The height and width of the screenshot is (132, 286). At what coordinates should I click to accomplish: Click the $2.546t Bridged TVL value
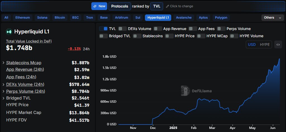pyautogui.click(x=80, y=98)
